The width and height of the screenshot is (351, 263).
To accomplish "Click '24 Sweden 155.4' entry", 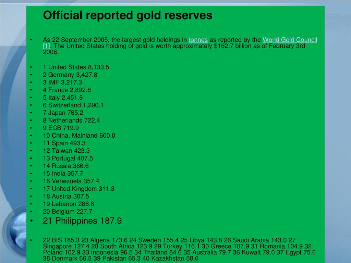I will [x=154, y=240].
